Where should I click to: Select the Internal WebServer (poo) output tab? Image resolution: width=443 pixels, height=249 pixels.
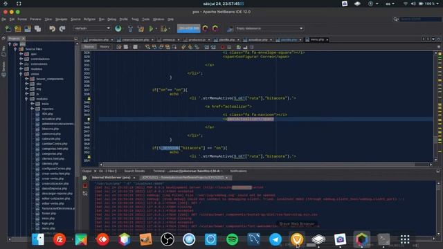(111, 178)
